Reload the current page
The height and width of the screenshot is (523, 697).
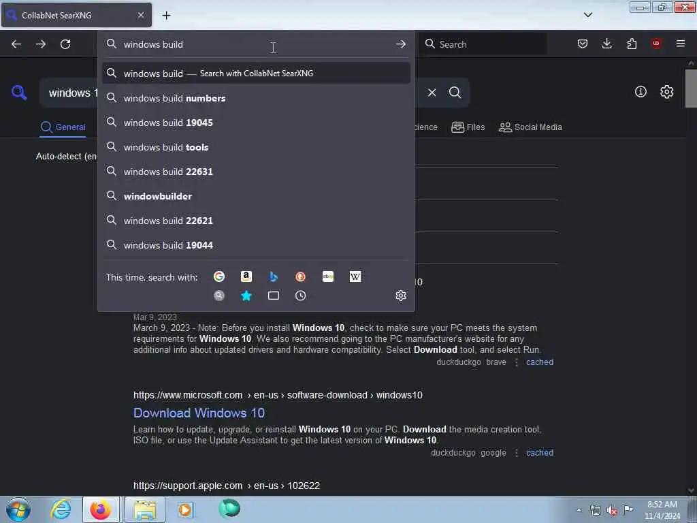(65, 44)
